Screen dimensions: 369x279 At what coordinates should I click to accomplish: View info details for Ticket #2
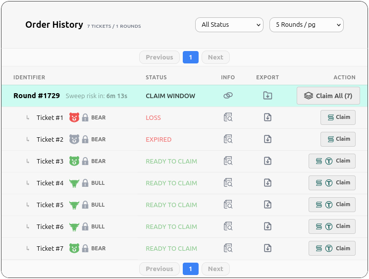coord(228,139)
